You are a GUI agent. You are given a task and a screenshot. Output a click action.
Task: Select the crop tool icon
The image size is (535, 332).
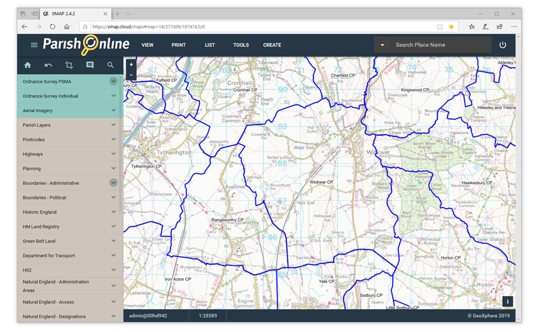(69, 65)
